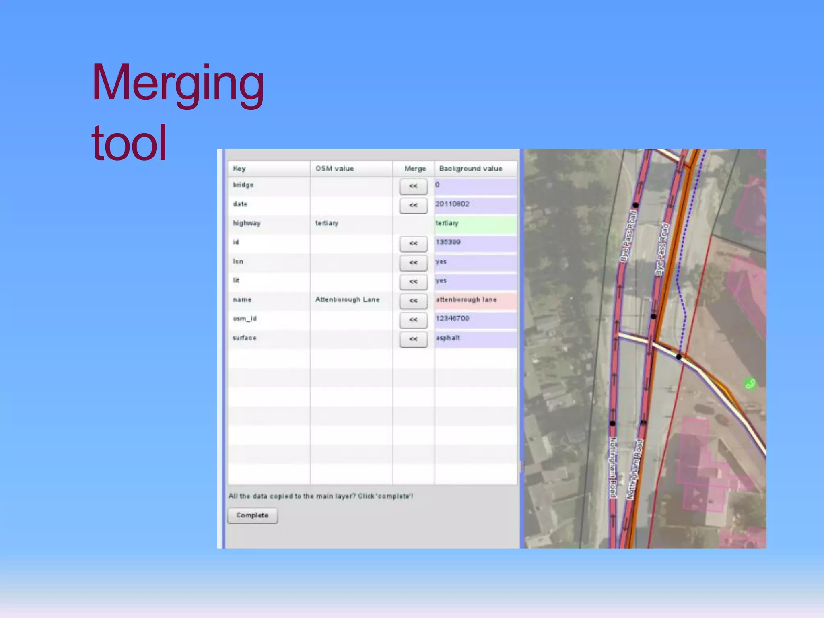Viewport: 824px width, 618px height.
Task: Select green tertiary background value cell
Action: pos(475,224)
